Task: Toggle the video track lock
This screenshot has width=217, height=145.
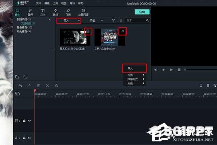Action: (x=24, y=121)
